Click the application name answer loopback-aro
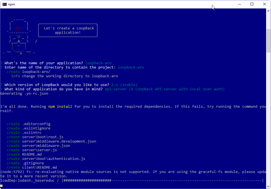Image resolution: width=271 pixels, height=189 pixels. [99, 63]
